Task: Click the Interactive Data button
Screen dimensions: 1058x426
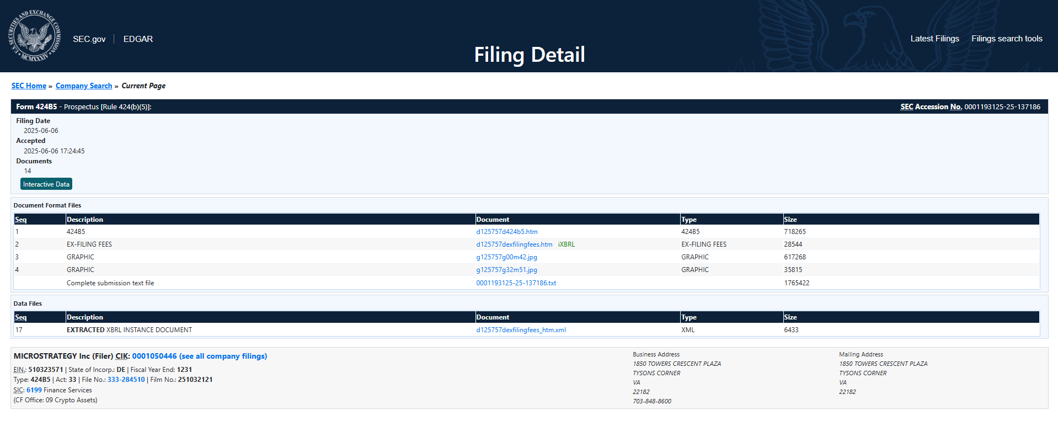Action: (x=46, y=184)
